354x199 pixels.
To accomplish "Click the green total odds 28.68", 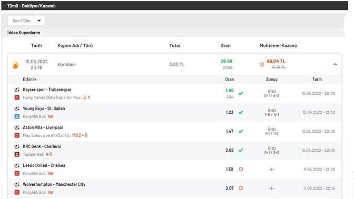I will coord(227,61).
